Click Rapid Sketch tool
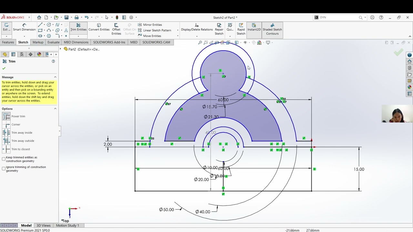413x232 pixels. pos(241,29)
